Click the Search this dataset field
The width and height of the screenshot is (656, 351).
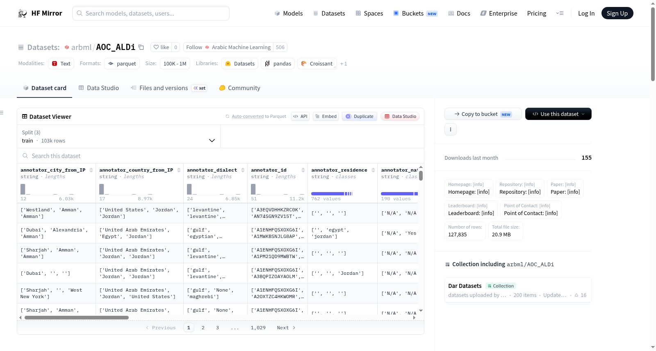point(221,156)
